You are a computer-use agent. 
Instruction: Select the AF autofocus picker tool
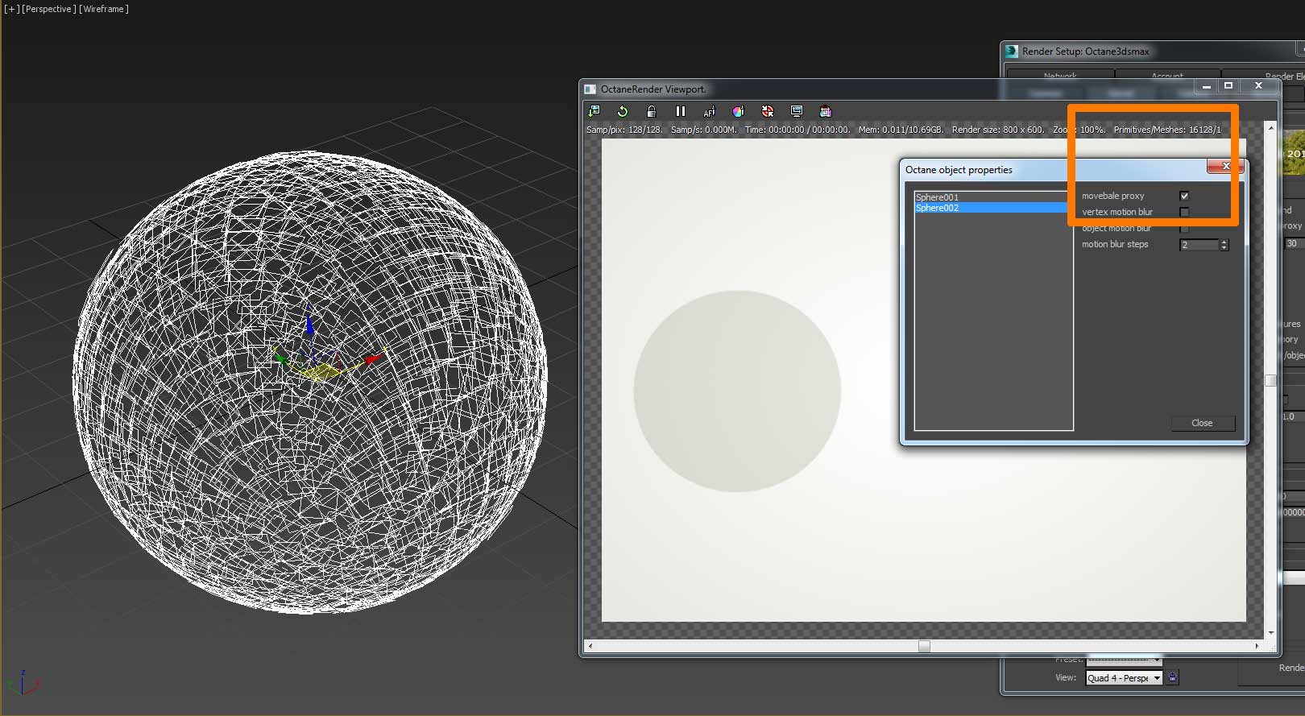coord(710,111)
